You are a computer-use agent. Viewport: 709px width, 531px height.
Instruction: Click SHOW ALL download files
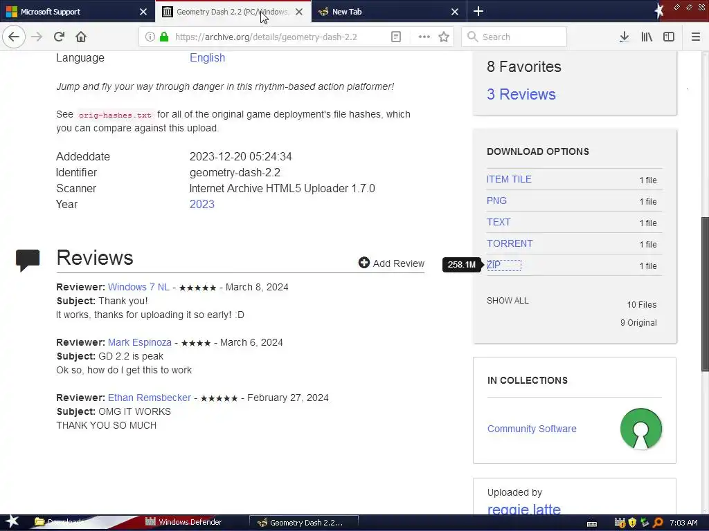(x=508, y=300)
